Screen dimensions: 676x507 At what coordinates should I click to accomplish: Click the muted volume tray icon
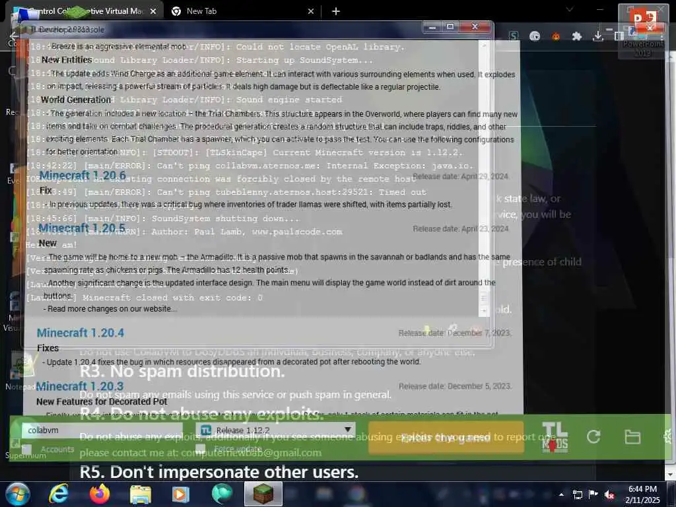(x=609, y=494)
